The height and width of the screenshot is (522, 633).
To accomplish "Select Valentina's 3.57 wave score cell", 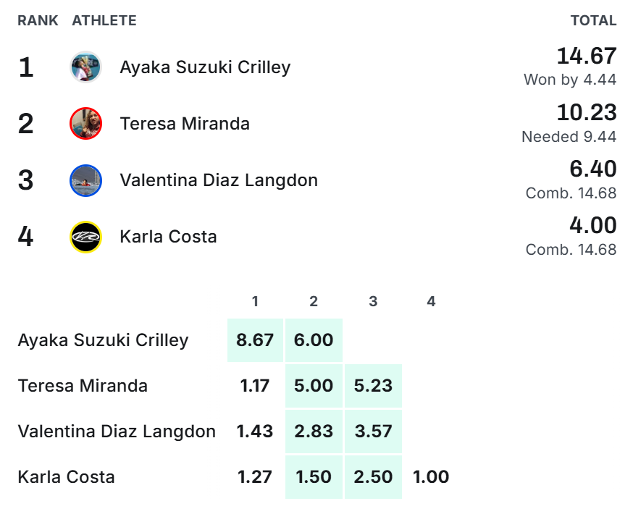I will 373,432.
